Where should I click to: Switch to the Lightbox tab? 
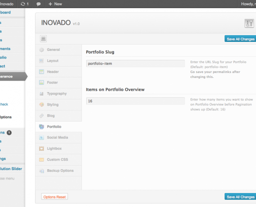58,148
